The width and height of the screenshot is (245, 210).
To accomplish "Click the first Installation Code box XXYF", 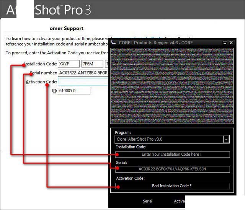I will [x=69, y=64].
